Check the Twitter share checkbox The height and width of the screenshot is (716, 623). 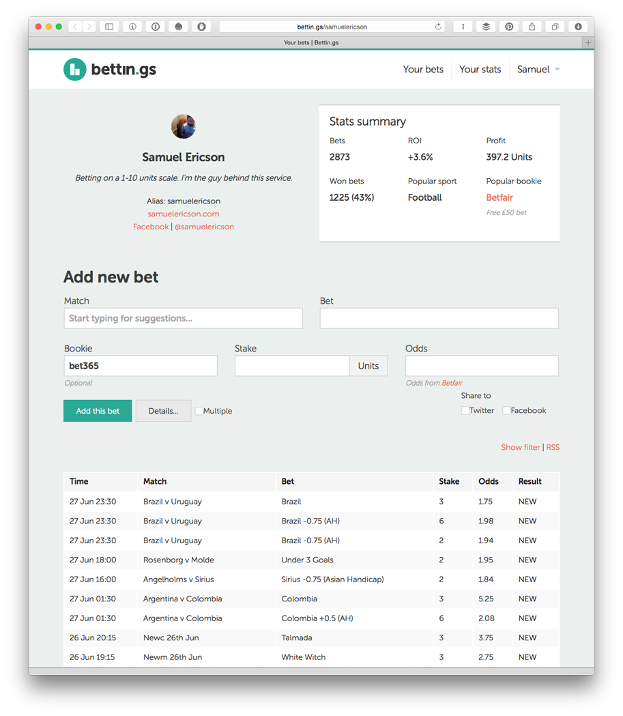click(x=465, y=410)
